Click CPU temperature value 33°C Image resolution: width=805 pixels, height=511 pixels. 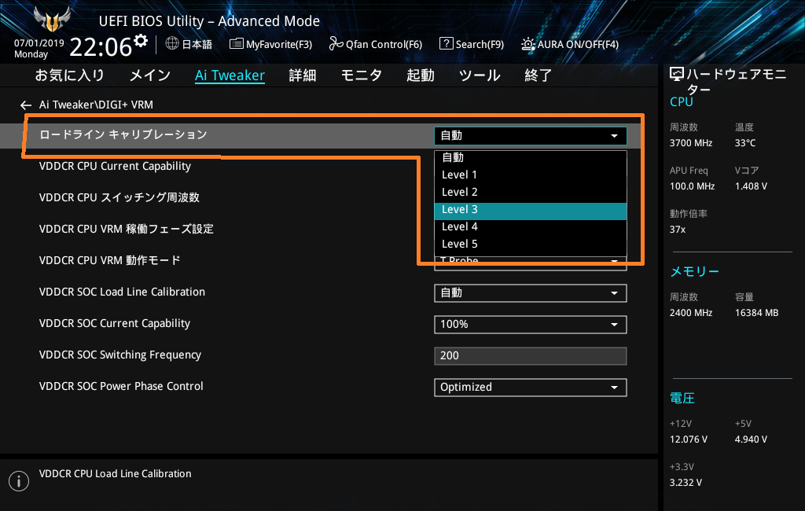[x=745, y=143]
